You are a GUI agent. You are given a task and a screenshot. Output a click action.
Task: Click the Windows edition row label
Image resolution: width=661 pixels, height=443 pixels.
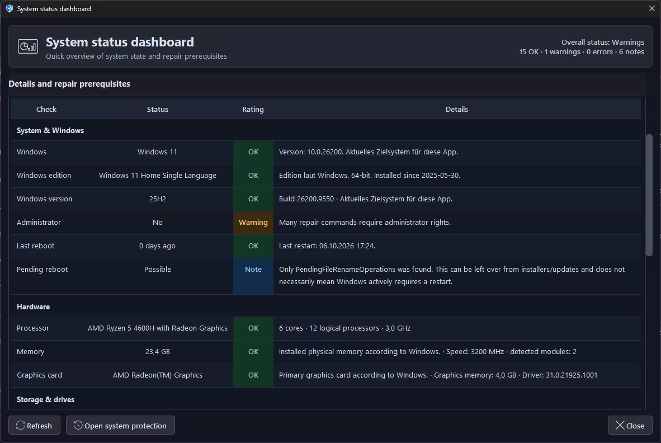click(x=44, y=175)
